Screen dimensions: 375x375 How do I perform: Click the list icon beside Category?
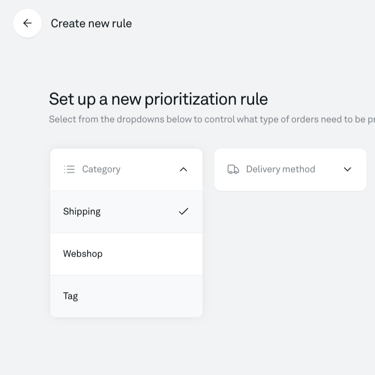click(69, 170)
